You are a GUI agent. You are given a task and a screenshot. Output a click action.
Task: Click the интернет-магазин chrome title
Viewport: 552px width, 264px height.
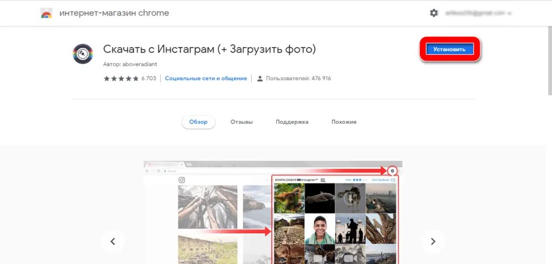[114, 13]
